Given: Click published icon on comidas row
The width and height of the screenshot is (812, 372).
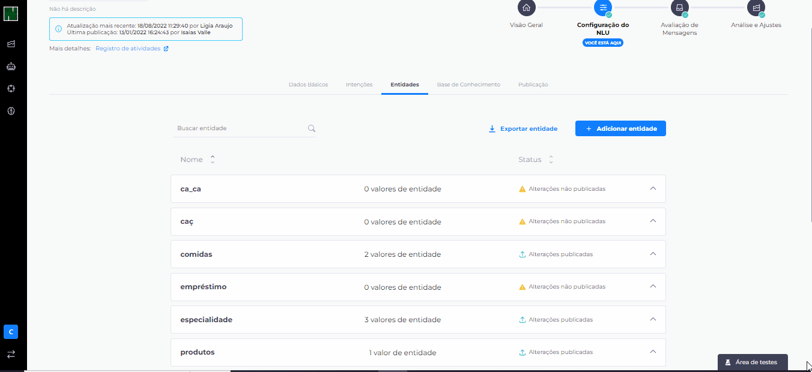Looking at the screenshot, I should click(523, 254).
